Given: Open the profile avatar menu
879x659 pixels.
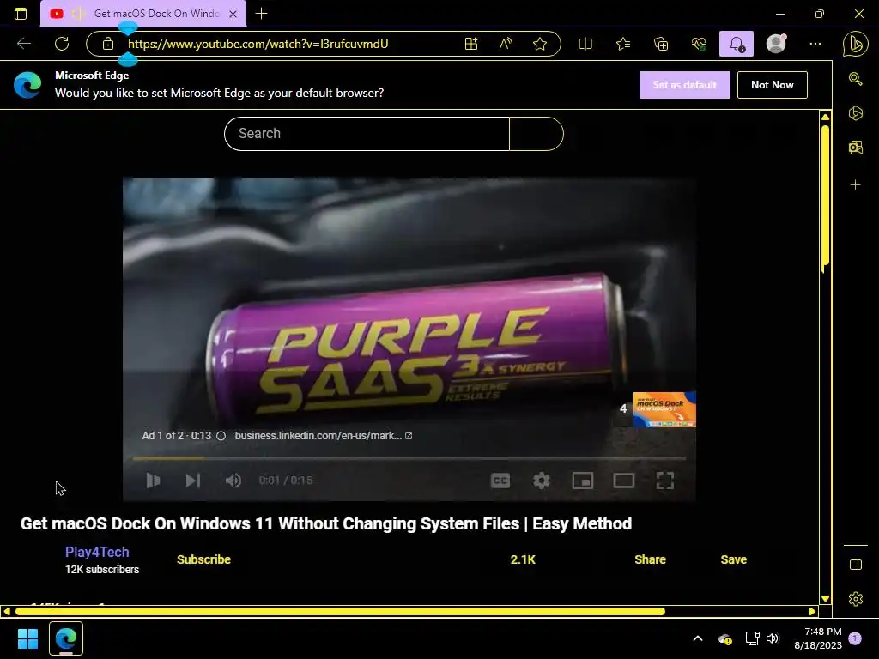Looking at the screenshot, I should (776, 44).
